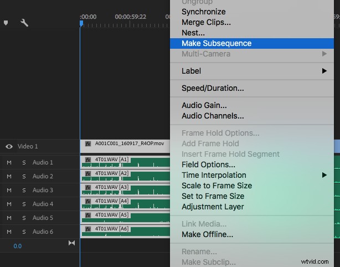Click fx badge on 4T01.WAV [A1] clip
Screen dimensions: 340x267
pyautogui.click(x=88, y=160)
